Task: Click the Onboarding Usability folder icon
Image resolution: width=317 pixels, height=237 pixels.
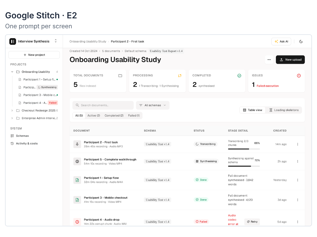Action: point(18,72)
